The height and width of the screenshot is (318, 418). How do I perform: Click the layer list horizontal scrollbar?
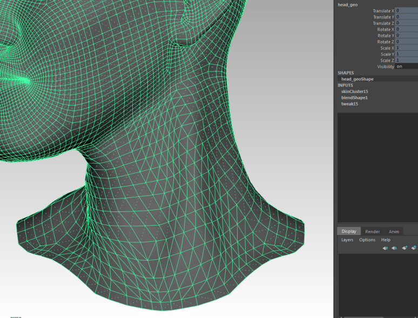367,316
